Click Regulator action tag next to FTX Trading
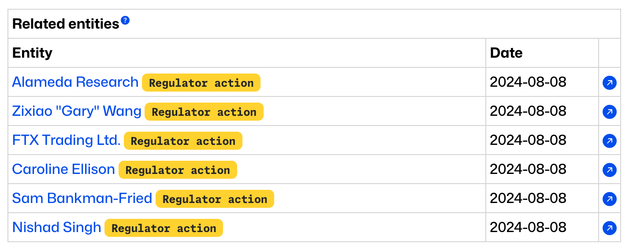The width and height of the screenshot is (633, 251). pyautogui.click(x=183, y=141)
